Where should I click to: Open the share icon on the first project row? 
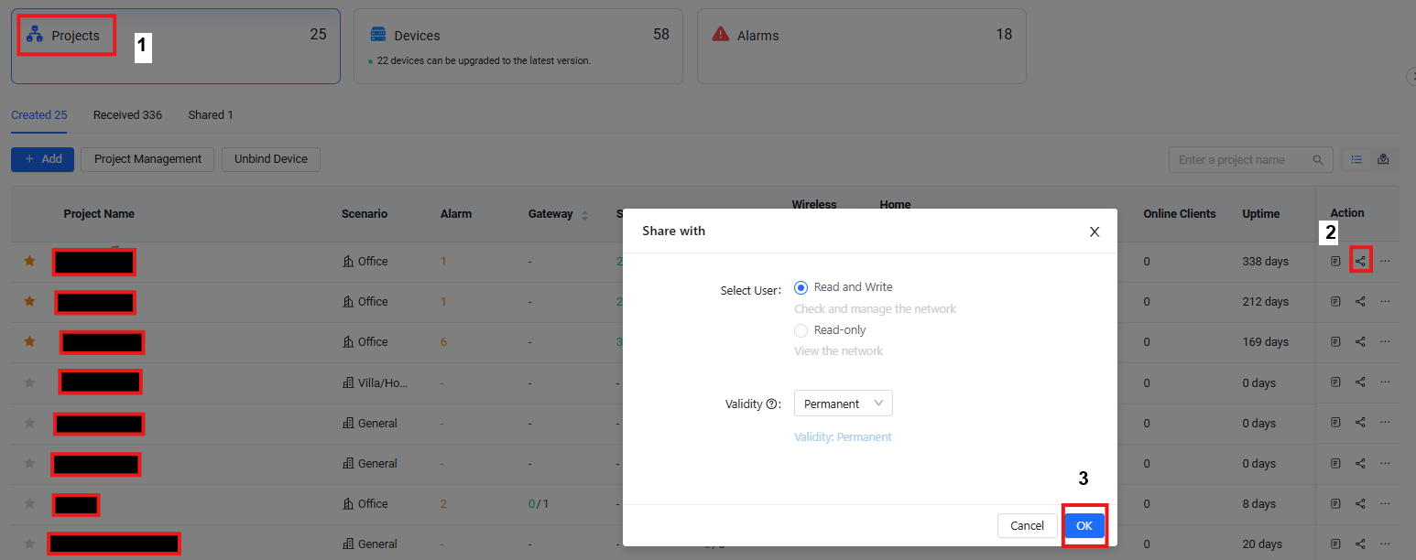pyautogui.click(x=1360, y=261)
